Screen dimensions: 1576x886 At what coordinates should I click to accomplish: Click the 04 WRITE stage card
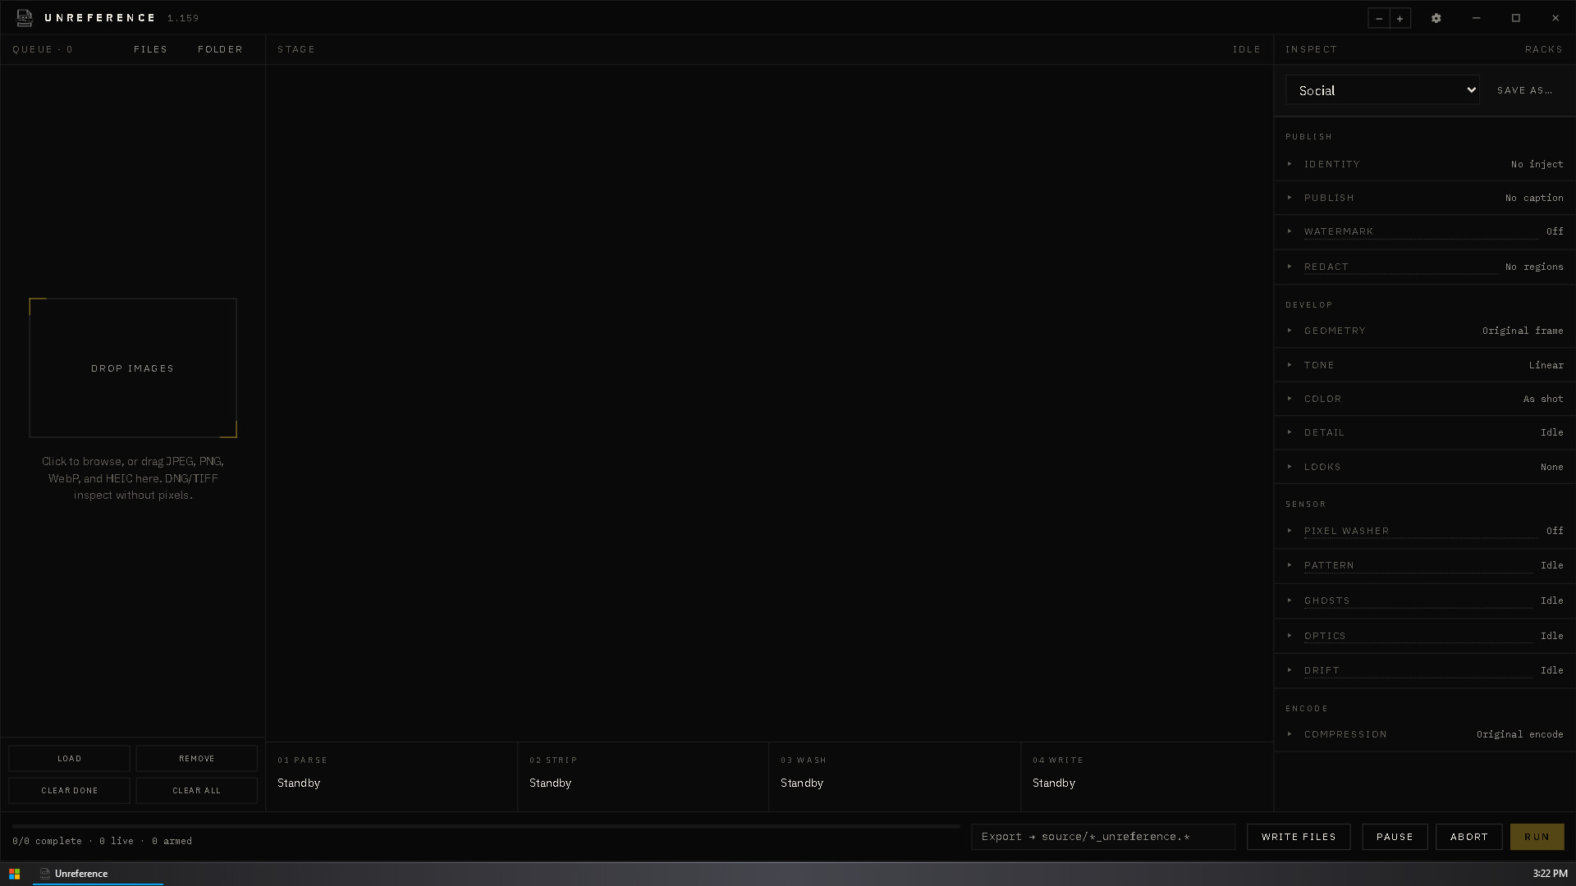click(1147, 776)
